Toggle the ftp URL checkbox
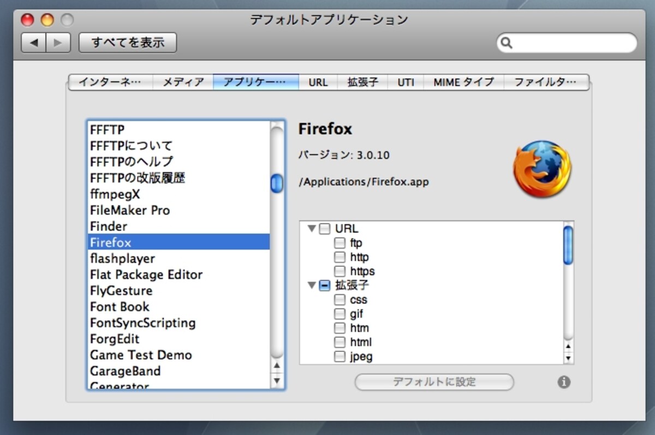 tap(340, 243)
